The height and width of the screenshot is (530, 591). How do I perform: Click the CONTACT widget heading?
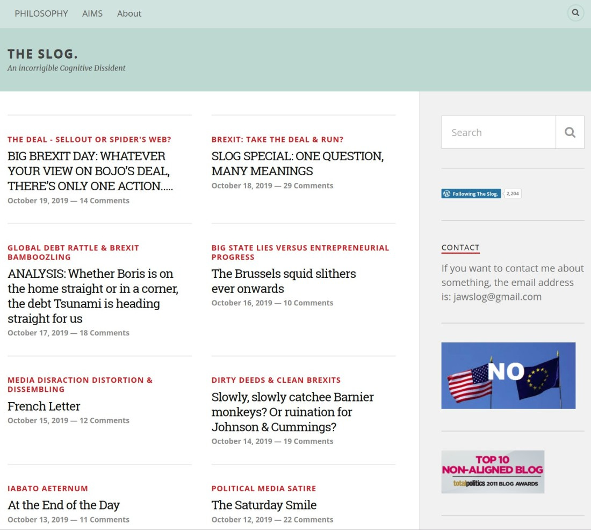460,247
